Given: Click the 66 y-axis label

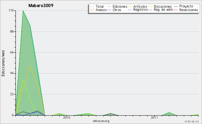Looking at the screenshot, I should click(12, 52).
